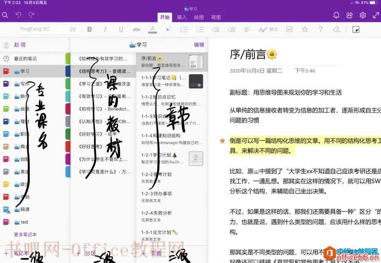The image size is (381, 263).
Task: Add a new 分区 section
Action: (x=86, y=253)
